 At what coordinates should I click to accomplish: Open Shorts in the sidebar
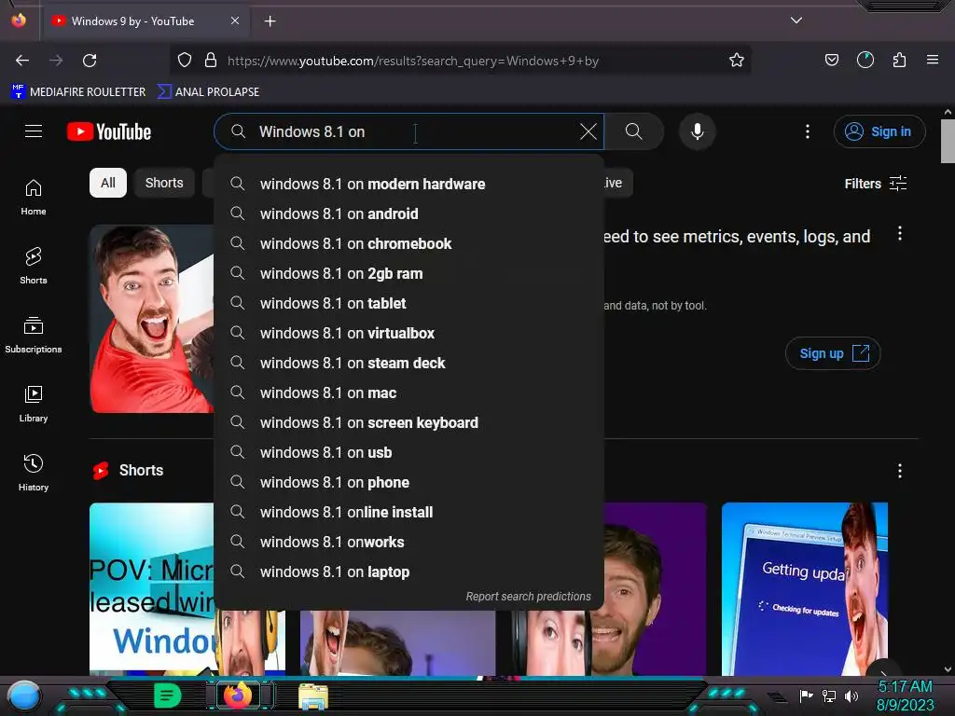point(34,266)
